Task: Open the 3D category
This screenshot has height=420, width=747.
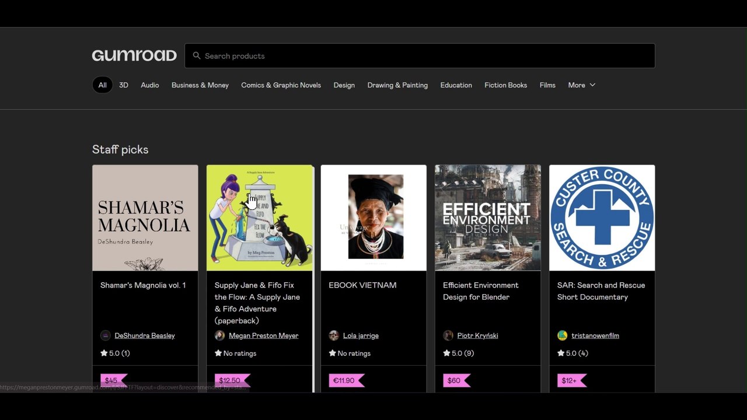Action: pos(124,85)
